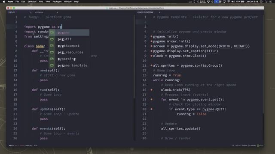Screen dimensions: 275x154
Task: Click the marker dot beside all_sprites line
Action: (151, 65)
